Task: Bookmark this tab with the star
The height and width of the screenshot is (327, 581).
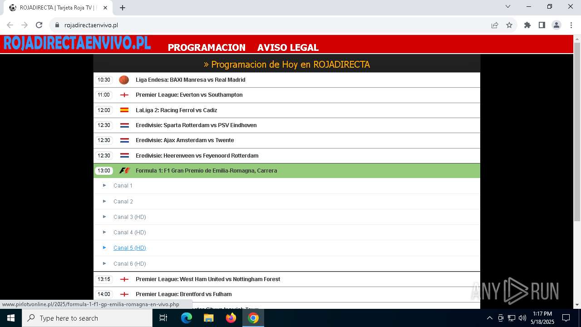Action: [x=509, y=25]
